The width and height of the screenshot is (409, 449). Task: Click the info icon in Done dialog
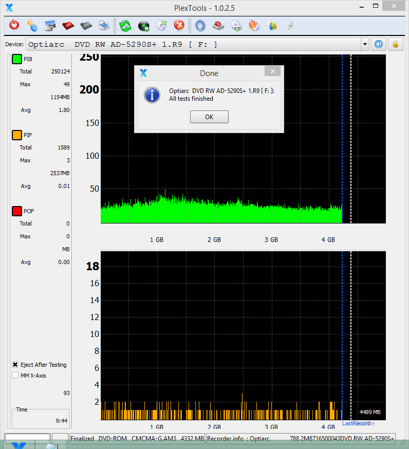coord(152,95)
